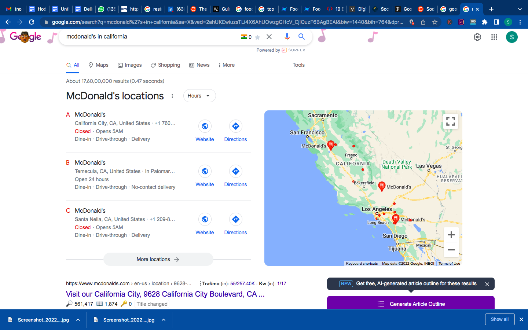Expand options for second downloaded screenshot
Image resolution: width=528 pixels, height=330 pixels.
click(164, 320)
